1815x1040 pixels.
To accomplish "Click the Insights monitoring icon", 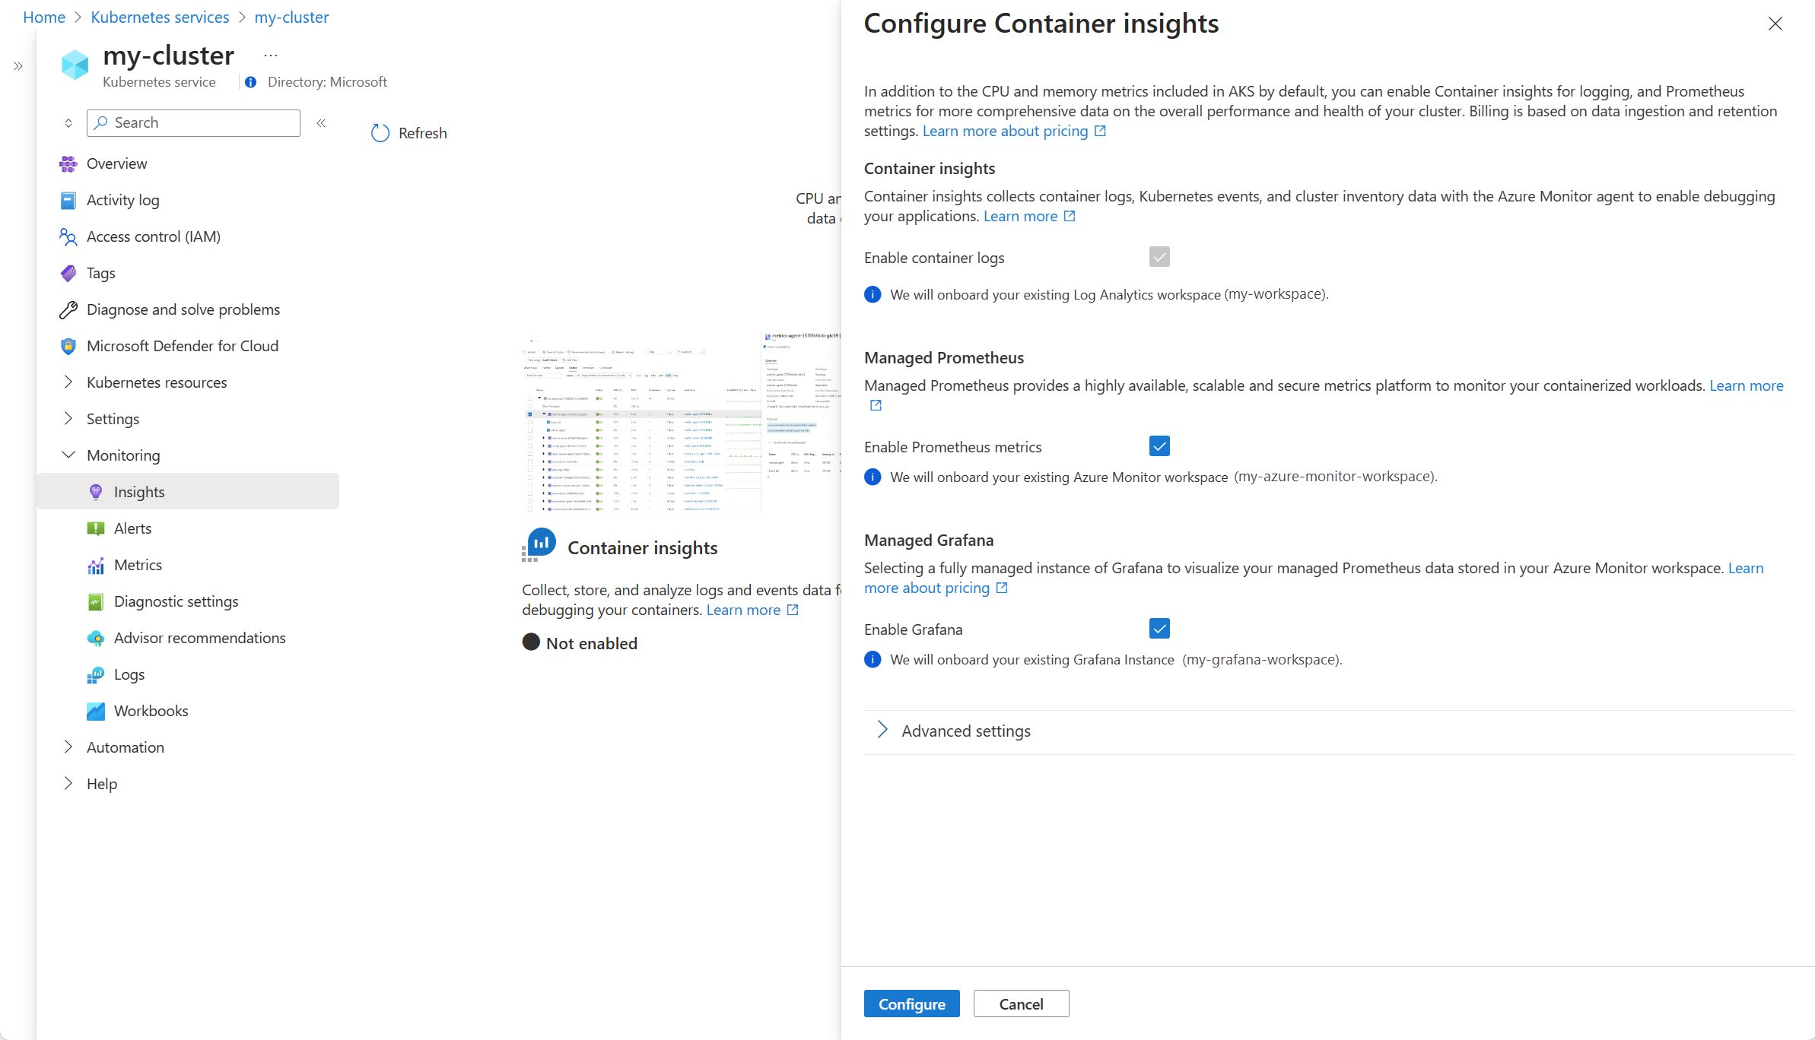I will pyautogui.click(x=96, y=492).
